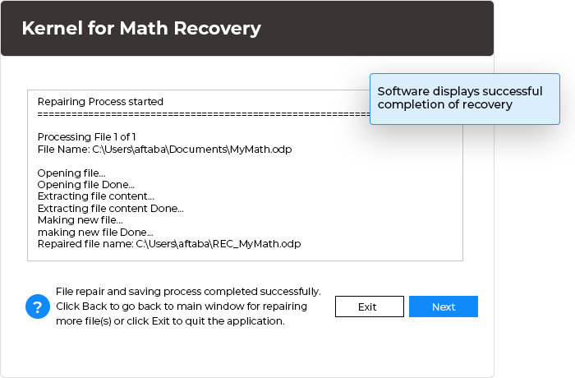The image size is (575, 378).
Task: Click the Exit button
Action: click(x=370, y=307)
